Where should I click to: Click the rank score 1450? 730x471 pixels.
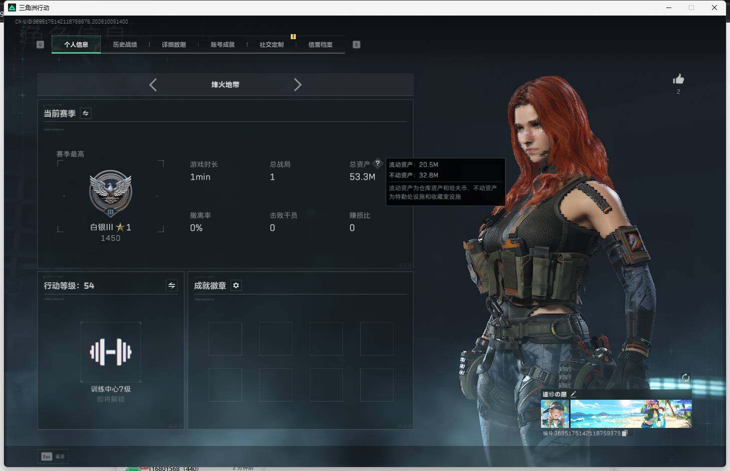(x=111, y=238)
